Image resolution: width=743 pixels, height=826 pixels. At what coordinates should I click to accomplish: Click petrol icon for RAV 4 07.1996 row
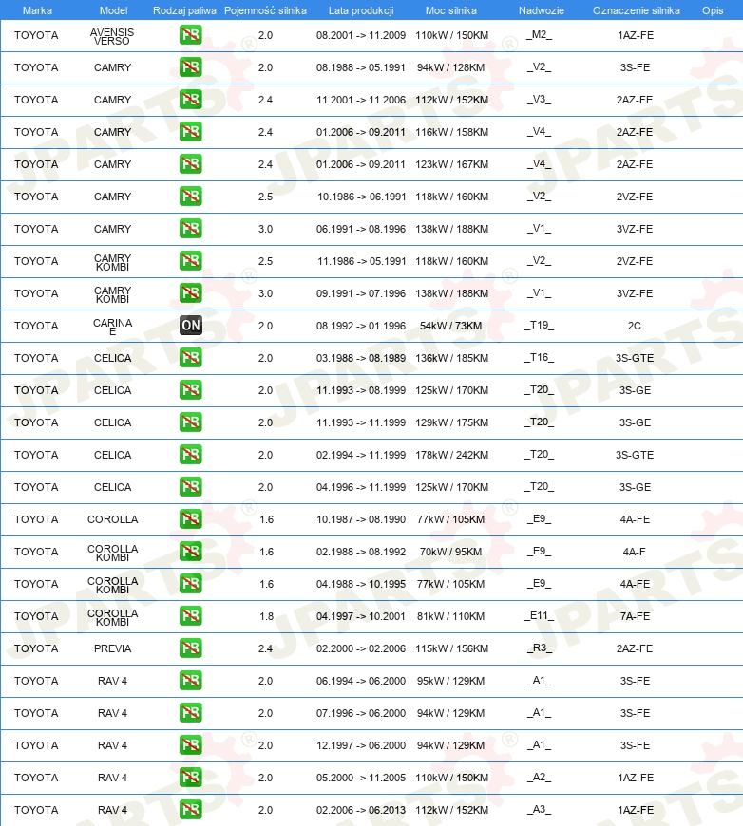(190, 713)
